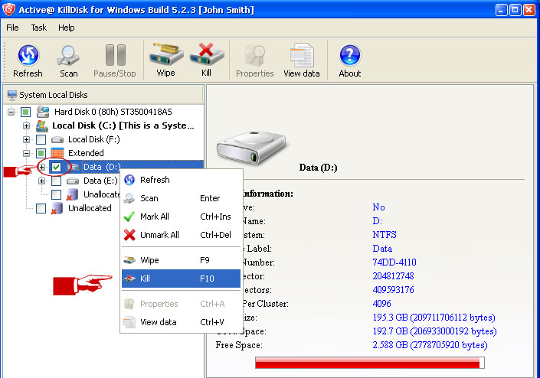The image size is (540, 378).
Task: Toggle the Extended partition checkbox
Action: (x=41, y=153)
